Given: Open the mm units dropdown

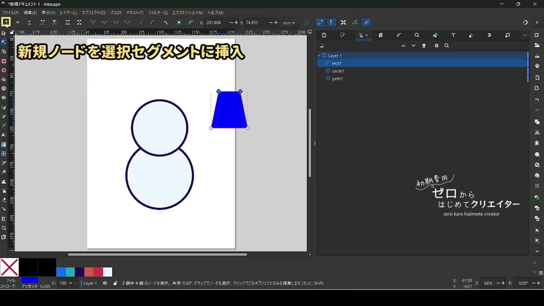Looking at the screenshot, I should point(289,23).
